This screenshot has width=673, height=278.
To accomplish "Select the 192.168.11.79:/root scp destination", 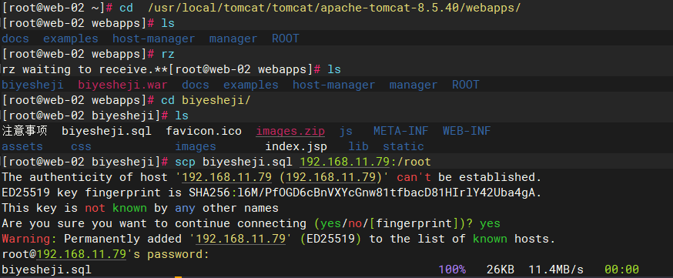I will (365, 162).
